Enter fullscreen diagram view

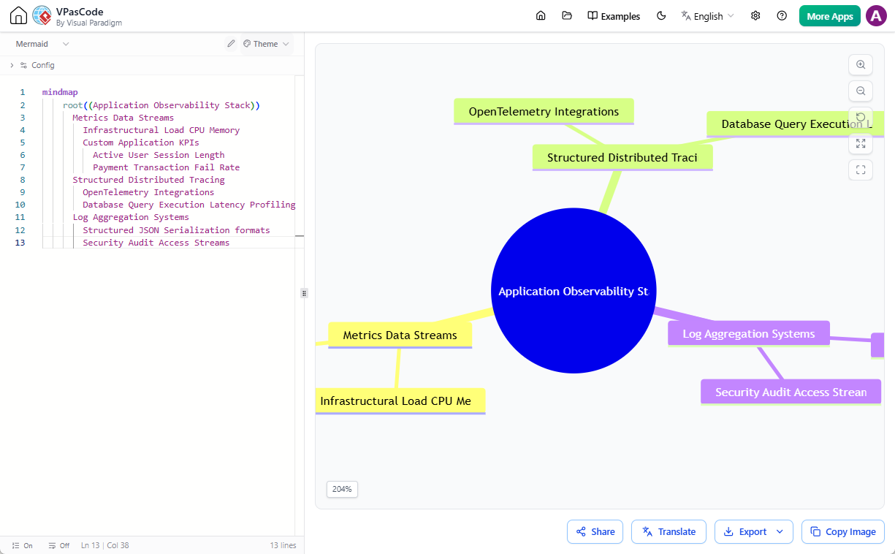(861, 170)
